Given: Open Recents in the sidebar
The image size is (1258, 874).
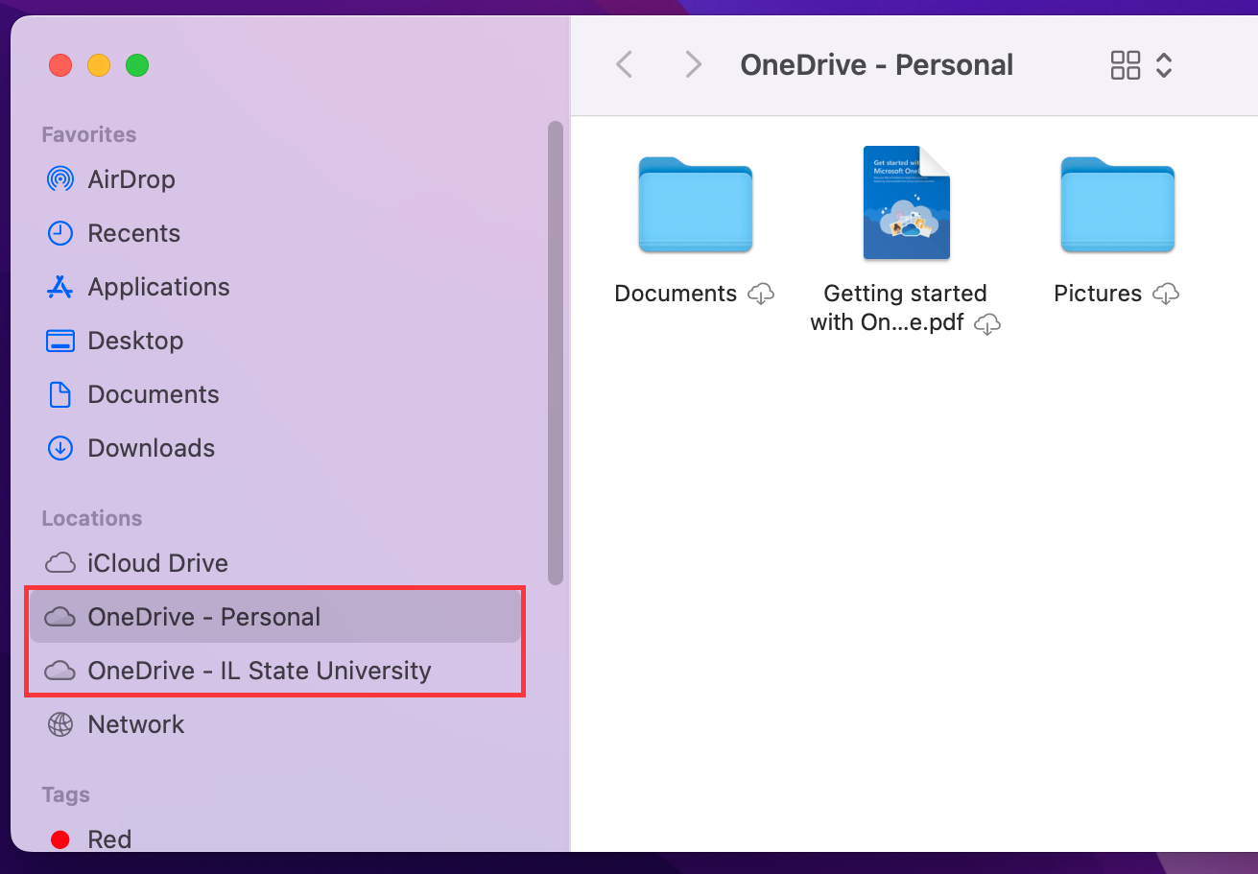Looking at the screenshot, I should click(134, 233).
